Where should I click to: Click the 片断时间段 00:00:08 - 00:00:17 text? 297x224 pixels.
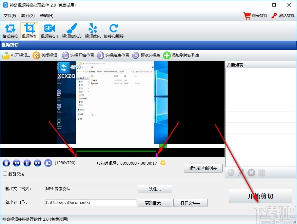pyautogui.click(x=127, y=163)
